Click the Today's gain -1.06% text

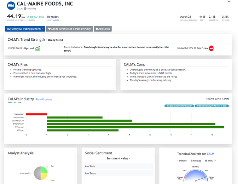pyautogui.click(x=217, y=99)
